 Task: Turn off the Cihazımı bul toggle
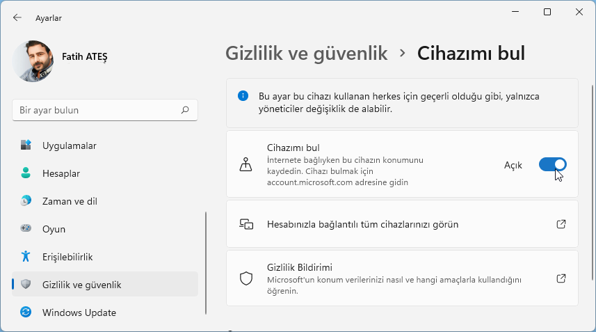(x=552, y=164)
